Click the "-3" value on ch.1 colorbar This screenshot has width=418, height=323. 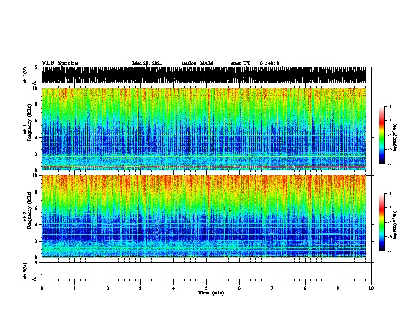(389, 106)
